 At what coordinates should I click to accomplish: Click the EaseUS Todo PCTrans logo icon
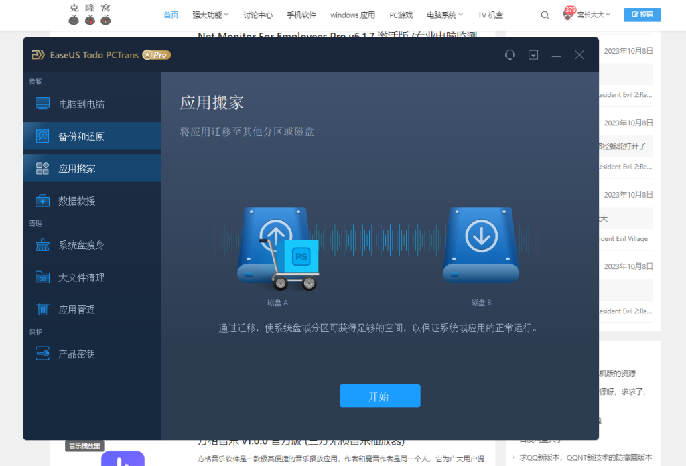point(38,55)
